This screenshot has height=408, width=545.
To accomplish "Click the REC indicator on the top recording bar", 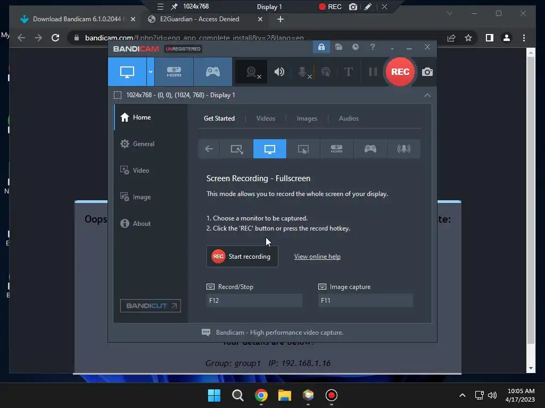I will click(330, 6).
